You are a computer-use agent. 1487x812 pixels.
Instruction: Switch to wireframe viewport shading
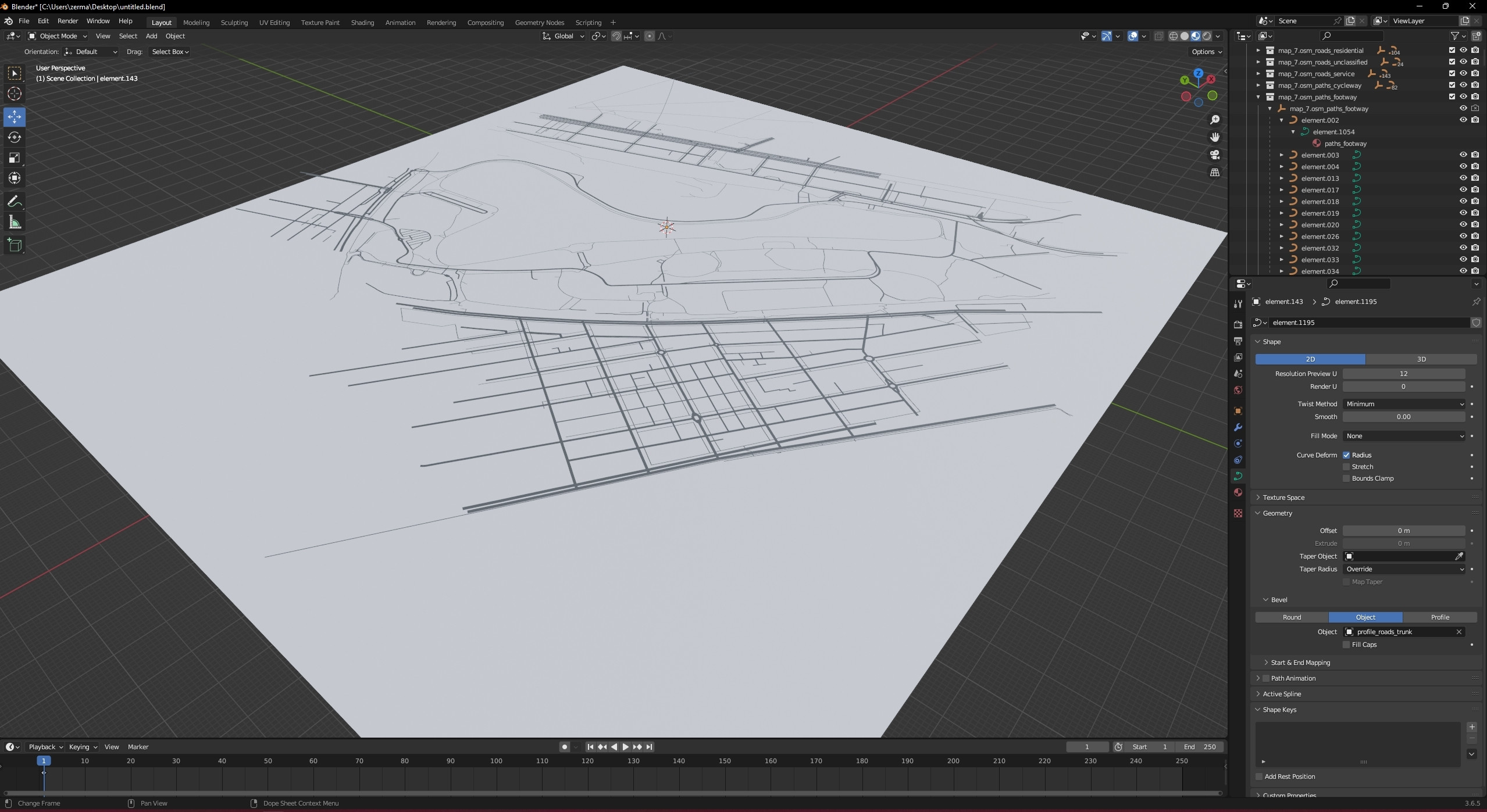pyautogui.click(x=1174, y=36)
